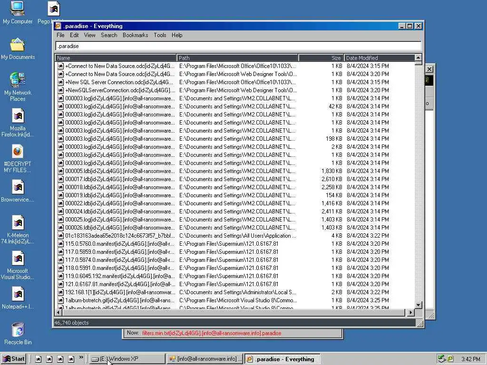Open the Edit menu

74,35
